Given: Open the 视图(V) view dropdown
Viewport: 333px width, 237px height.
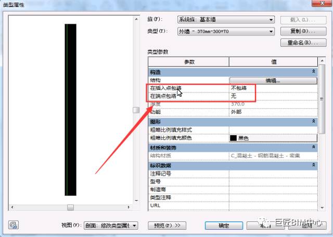Looking at the screenshot, I should point(111,226).
